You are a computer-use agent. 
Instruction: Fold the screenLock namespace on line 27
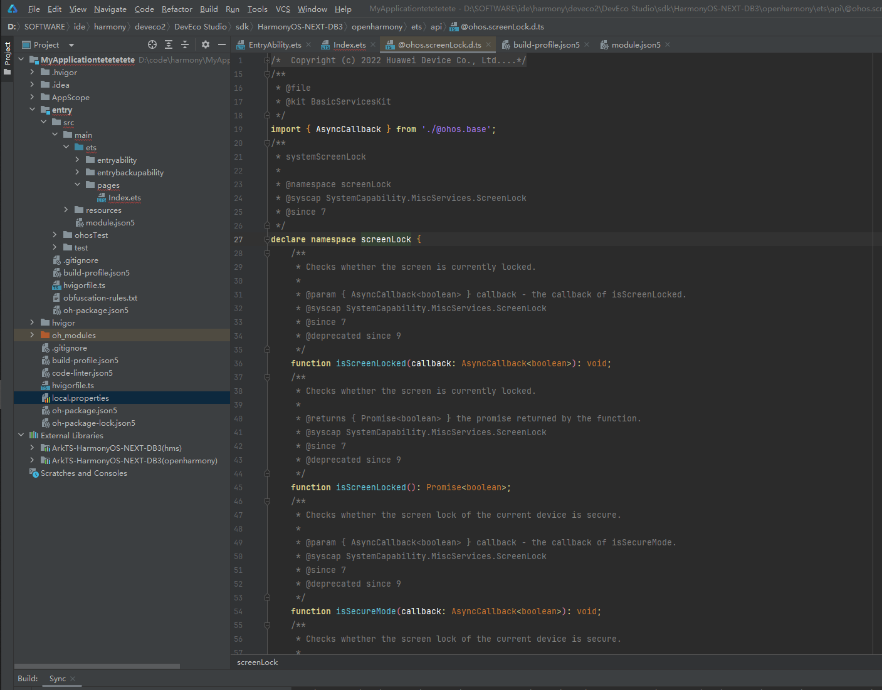(267, 240)
